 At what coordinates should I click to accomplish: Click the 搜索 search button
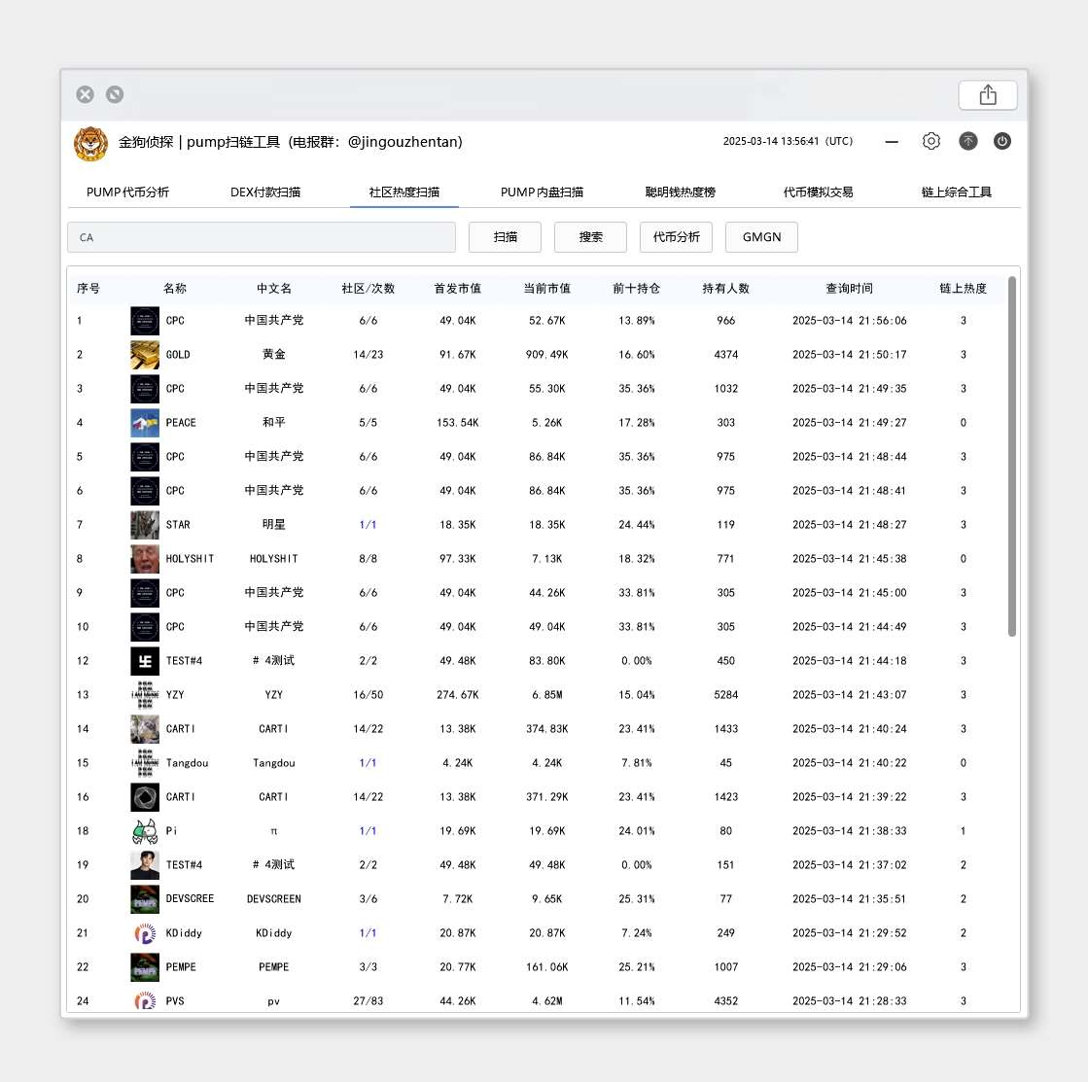click(590, 237)
